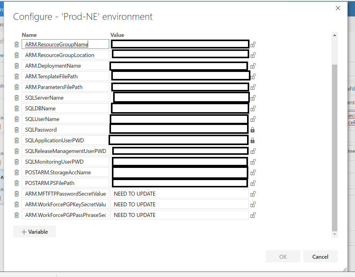
Task: Remove the SQLServerName variable
Action: pos(17,98)
